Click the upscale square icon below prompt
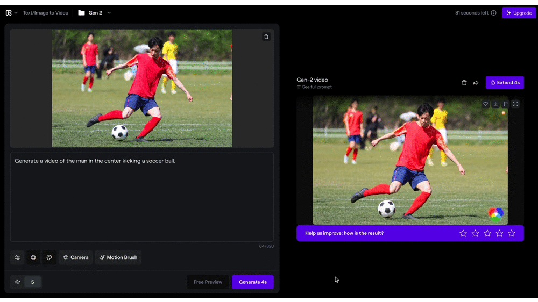The image size is (538, 302). (33, 257)
